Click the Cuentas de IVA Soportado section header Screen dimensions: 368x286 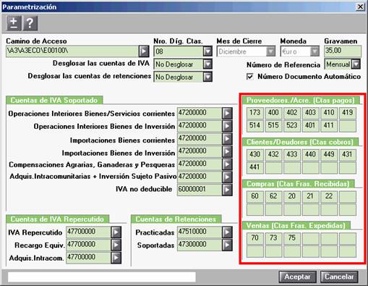[54, 100]
